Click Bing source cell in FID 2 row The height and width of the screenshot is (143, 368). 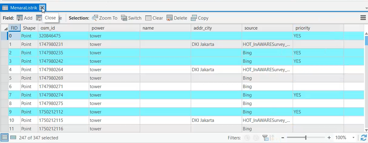coord(267,52)
